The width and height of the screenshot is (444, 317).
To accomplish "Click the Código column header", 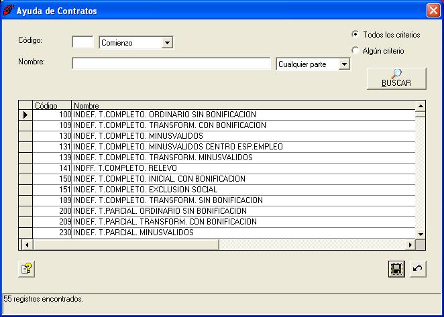I will 52,105.
